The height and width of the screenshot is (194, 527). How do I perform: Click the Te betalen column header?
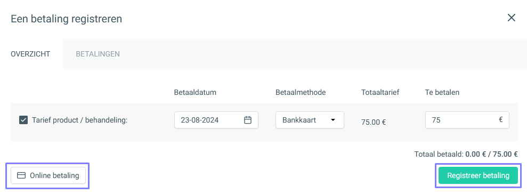point(442,92)
